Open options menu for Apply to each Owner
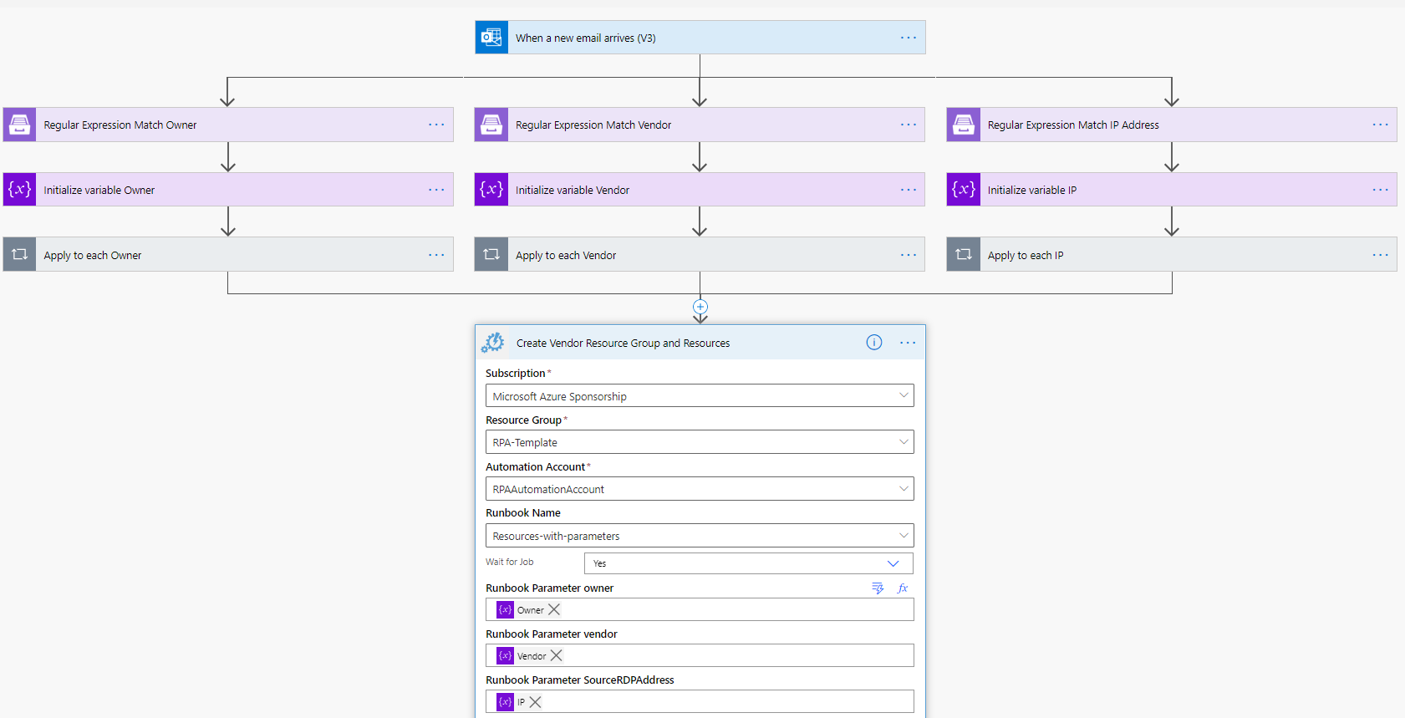 [436, 255]
